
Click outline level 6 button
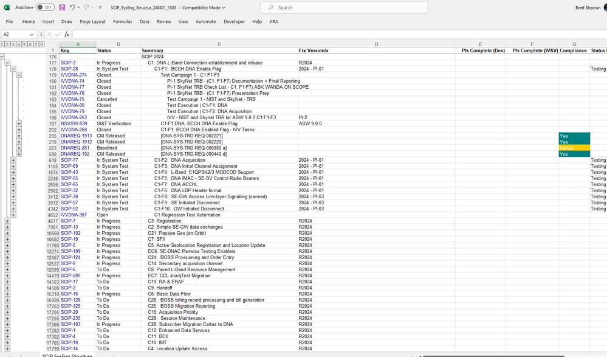click(x=30, y=44)
